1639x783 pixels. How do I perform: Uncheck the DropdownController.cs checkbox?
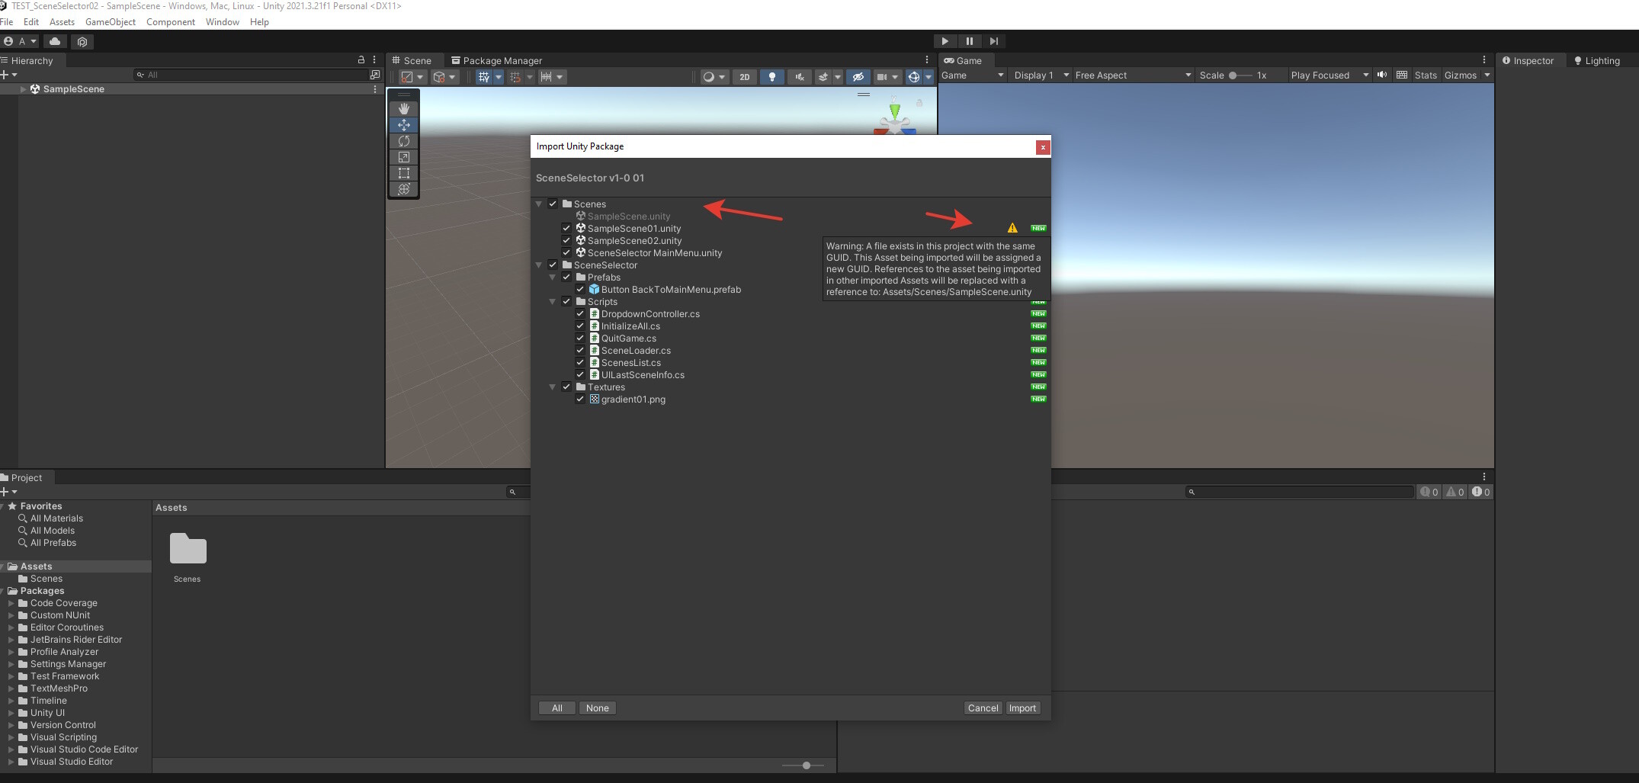(x=580, y=314)
